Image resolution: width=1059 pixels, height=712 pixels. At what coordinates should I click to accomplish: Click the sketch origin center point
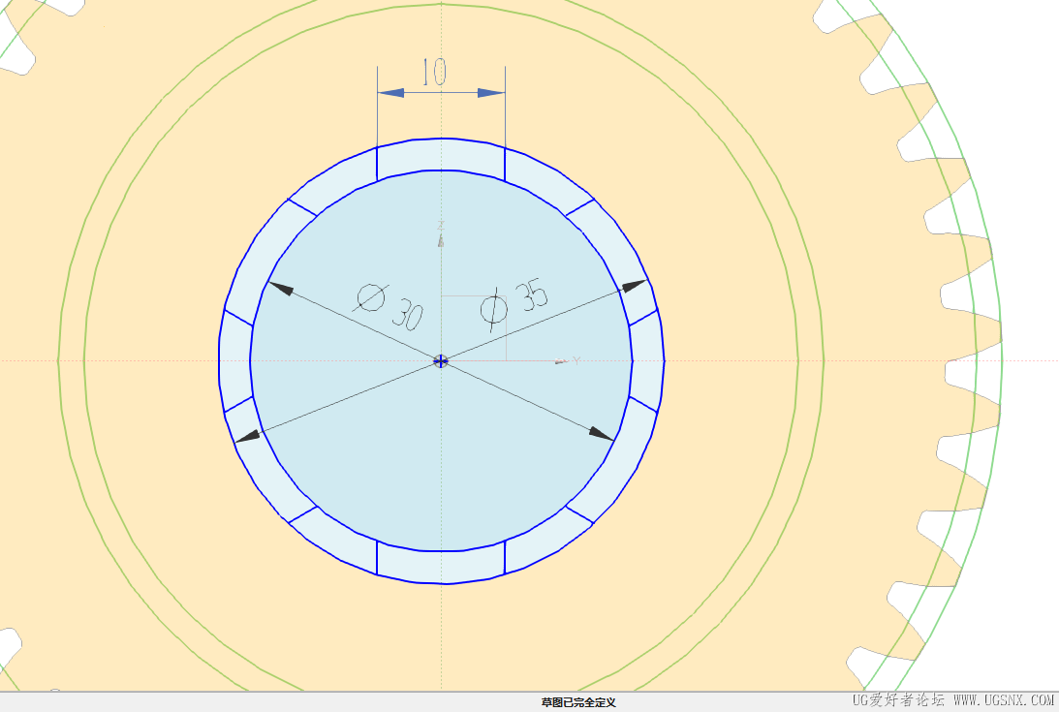tap(440, 360)
